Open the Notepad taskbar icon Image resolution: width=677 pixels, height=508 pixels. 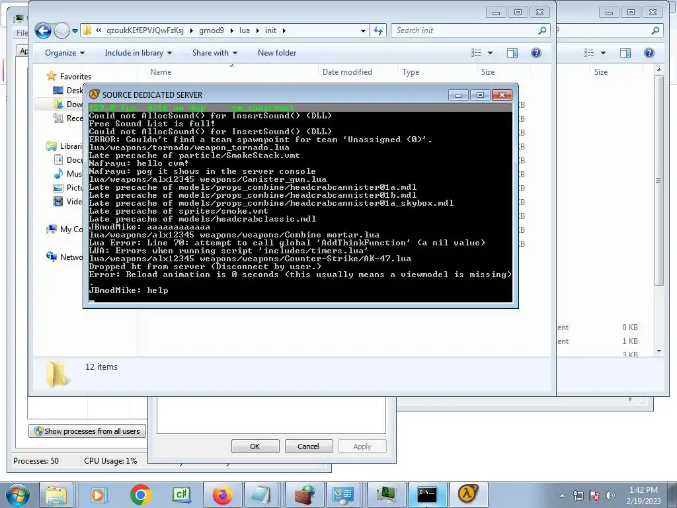[x=261, y=495]
